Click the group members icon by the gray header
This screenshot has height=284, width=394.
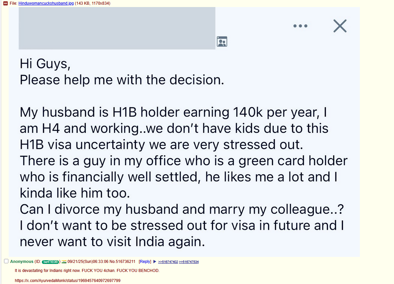point(222,41)
